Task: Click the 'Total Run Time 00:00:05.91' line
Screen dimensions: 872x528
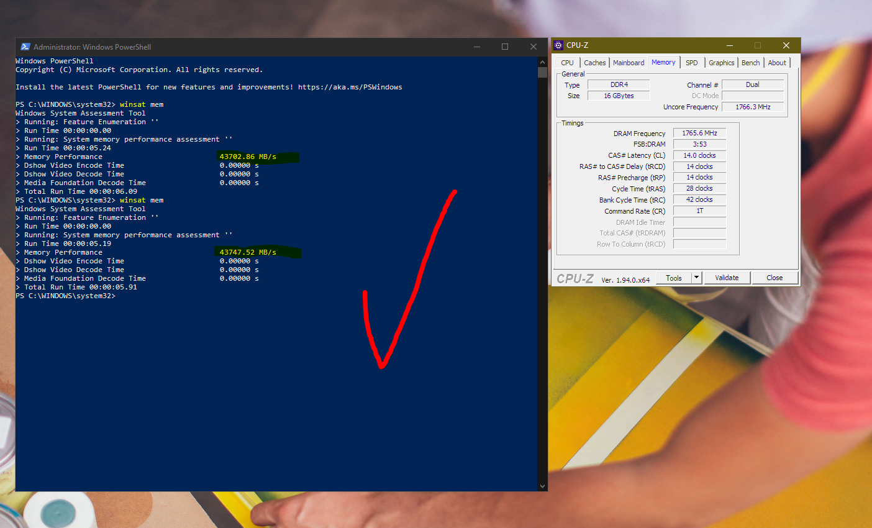Action: pos(76,287)
